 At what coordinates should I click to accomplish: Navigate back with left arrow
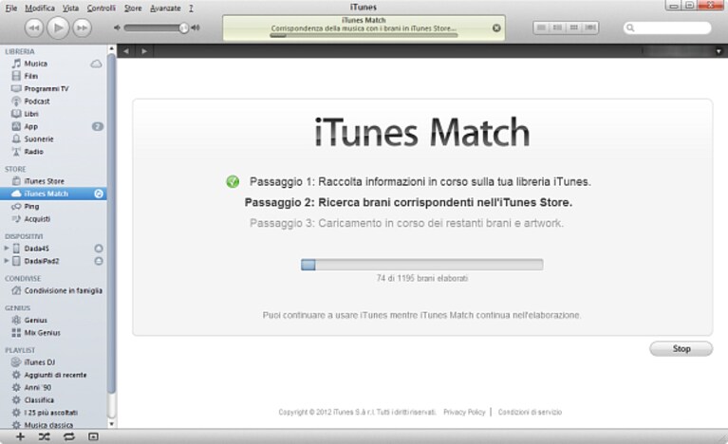(x=126, y=51)
